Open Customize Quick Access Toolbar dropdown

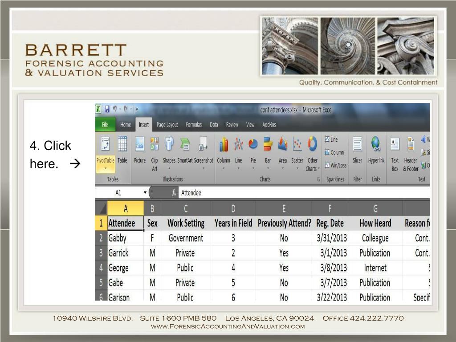pyautogui.click(x=137, y=110)
